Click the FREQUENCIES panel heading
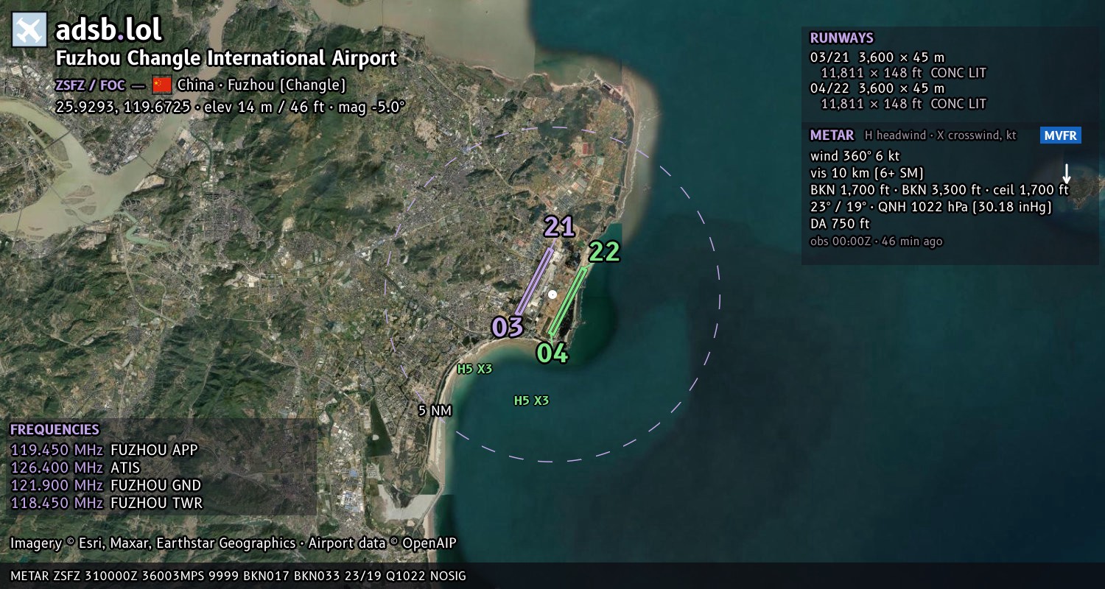The image size is (1105, 589). tap(55, 430)
